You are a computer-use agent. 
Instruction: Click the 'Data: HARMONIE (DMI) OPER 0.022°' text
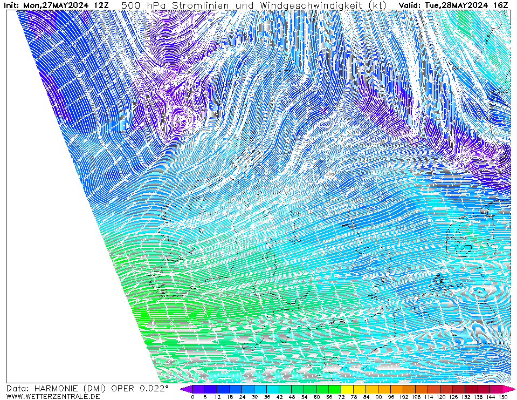[x=87, y=389]
